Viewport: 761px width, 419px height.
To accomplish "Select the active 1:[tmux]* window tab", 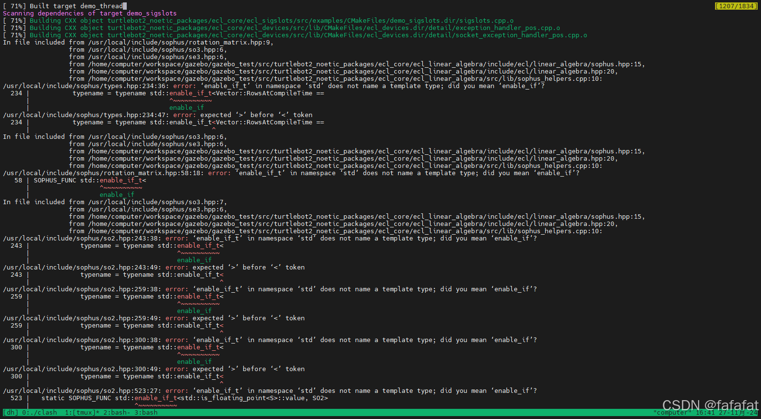I will click(x=82, y=413).
